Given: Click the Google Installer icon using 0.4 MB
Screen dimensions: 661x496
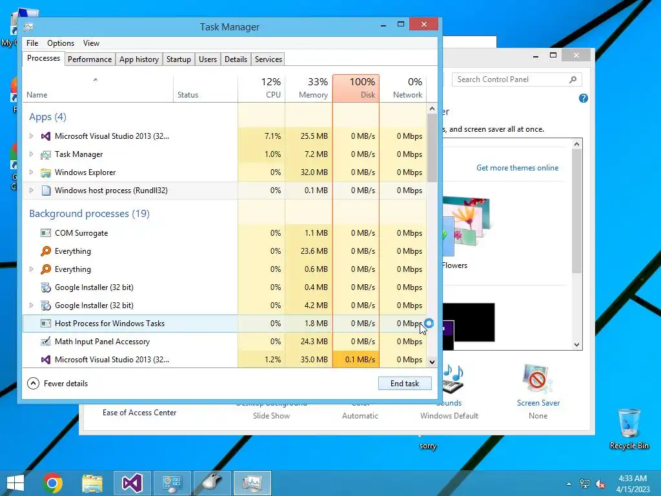Looking at the screenshot, I should (46, 287).
